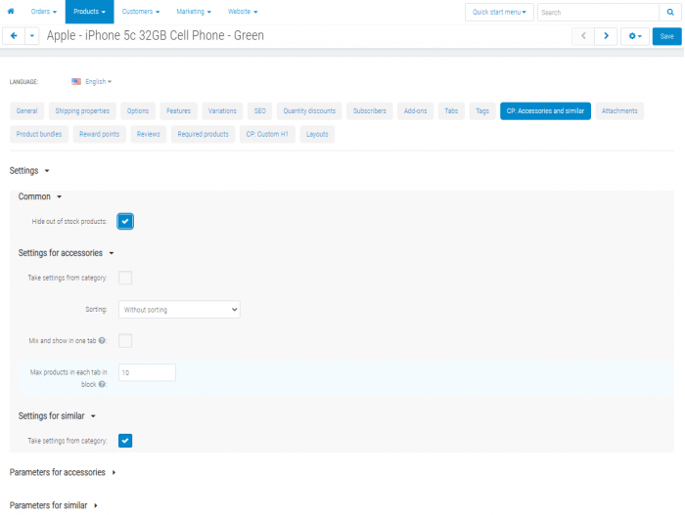Show help for Max products in each tab
Viewport: 685px width, 515px height.
click(102, 384)
